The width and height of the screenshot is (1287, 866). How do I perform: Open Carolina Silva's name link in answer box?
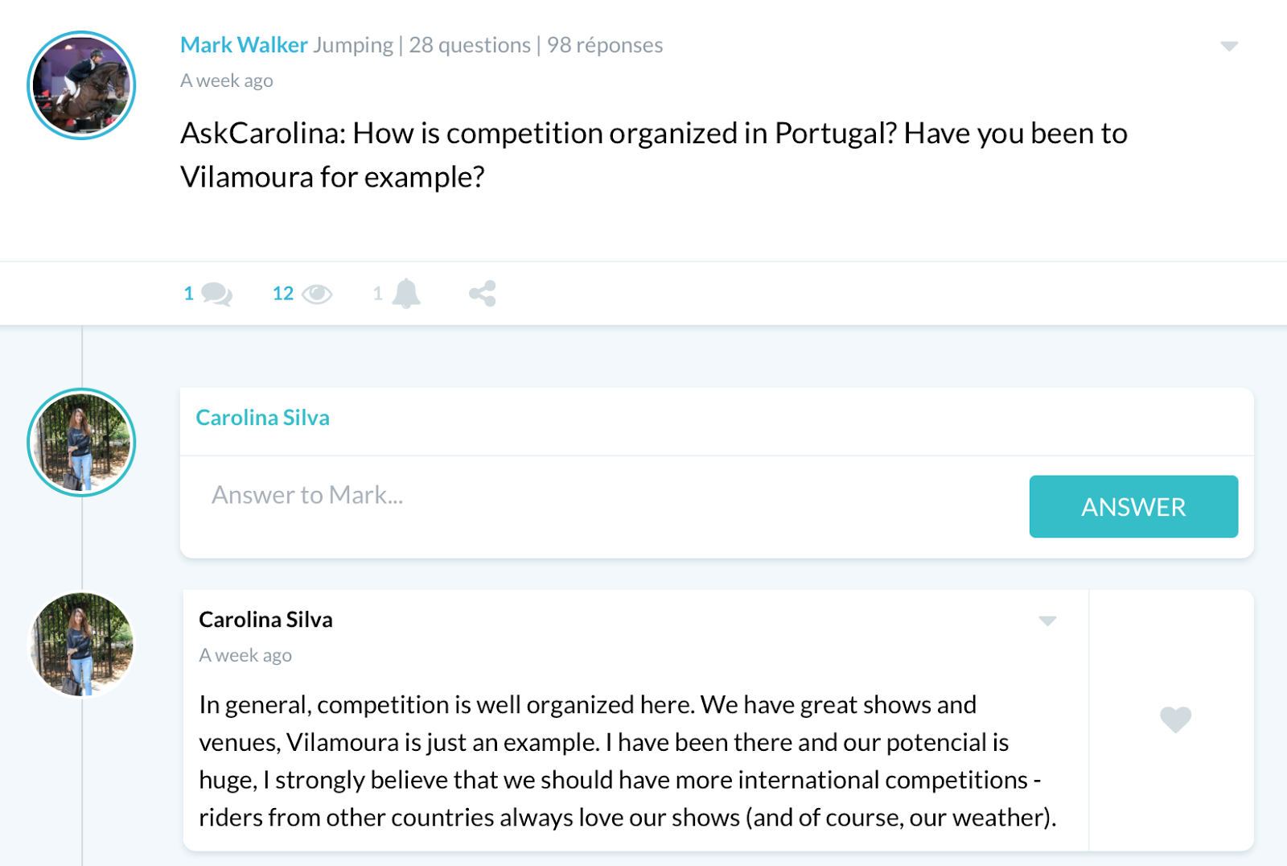[262, 418]
